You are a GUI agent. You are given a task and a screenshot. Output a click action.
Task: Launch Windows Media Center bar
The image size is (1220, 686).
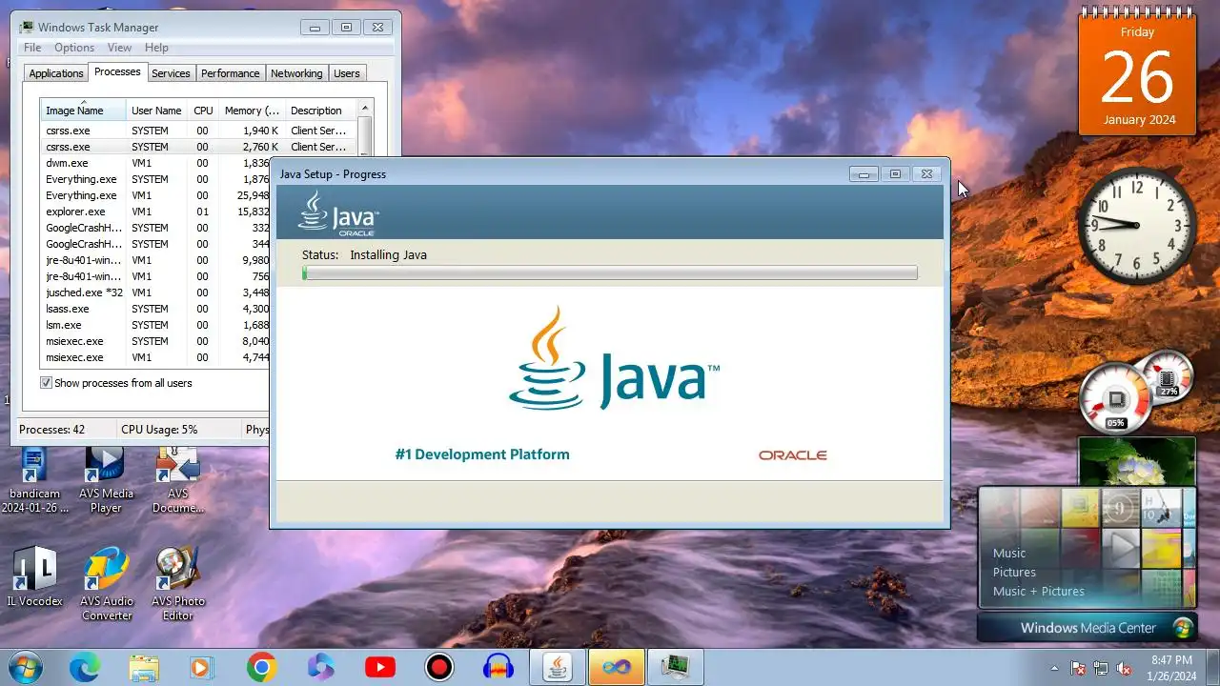point(1088,628)
